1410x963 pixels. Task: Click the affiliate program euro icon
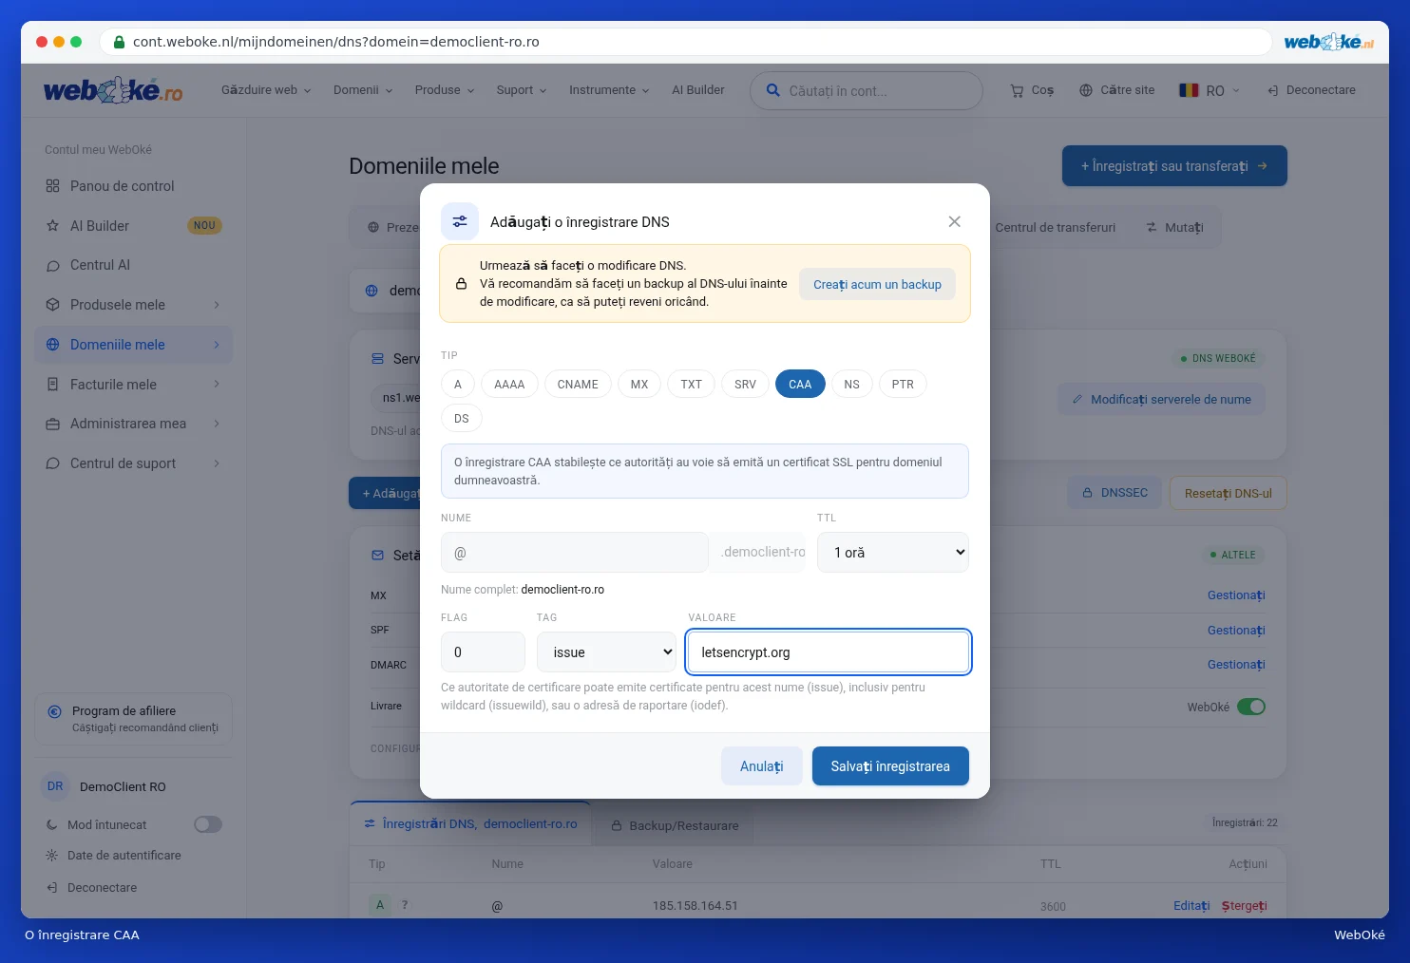pos(54,711)
